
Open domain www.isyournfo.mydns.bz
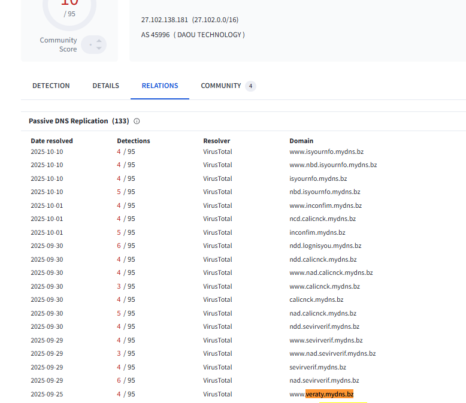(326, 151)
